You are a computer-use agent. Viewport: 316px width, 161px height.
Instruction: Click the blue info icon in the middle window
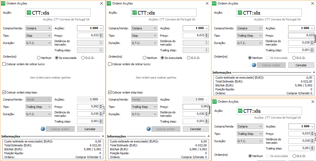tap(148, 129)
